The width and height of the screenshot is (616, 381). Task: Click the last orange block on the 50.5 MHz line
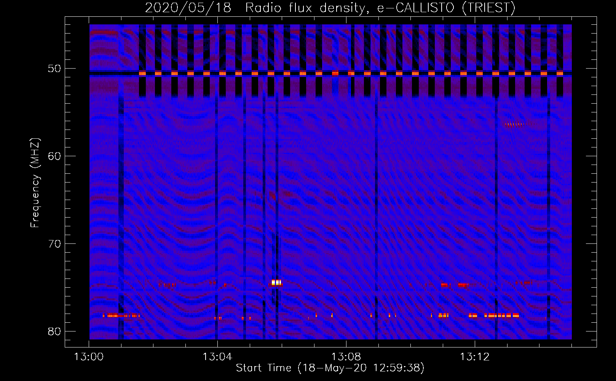[560, 73]
